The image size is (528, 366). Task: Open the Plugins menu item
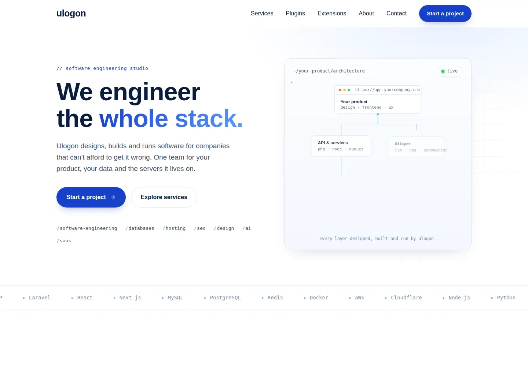(295, 14)
